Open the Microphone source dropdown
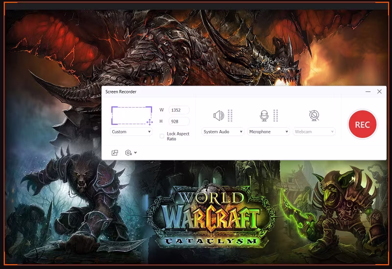Image resolution: width=392 pixels, height=269 pixels. [x=268, y=132]
